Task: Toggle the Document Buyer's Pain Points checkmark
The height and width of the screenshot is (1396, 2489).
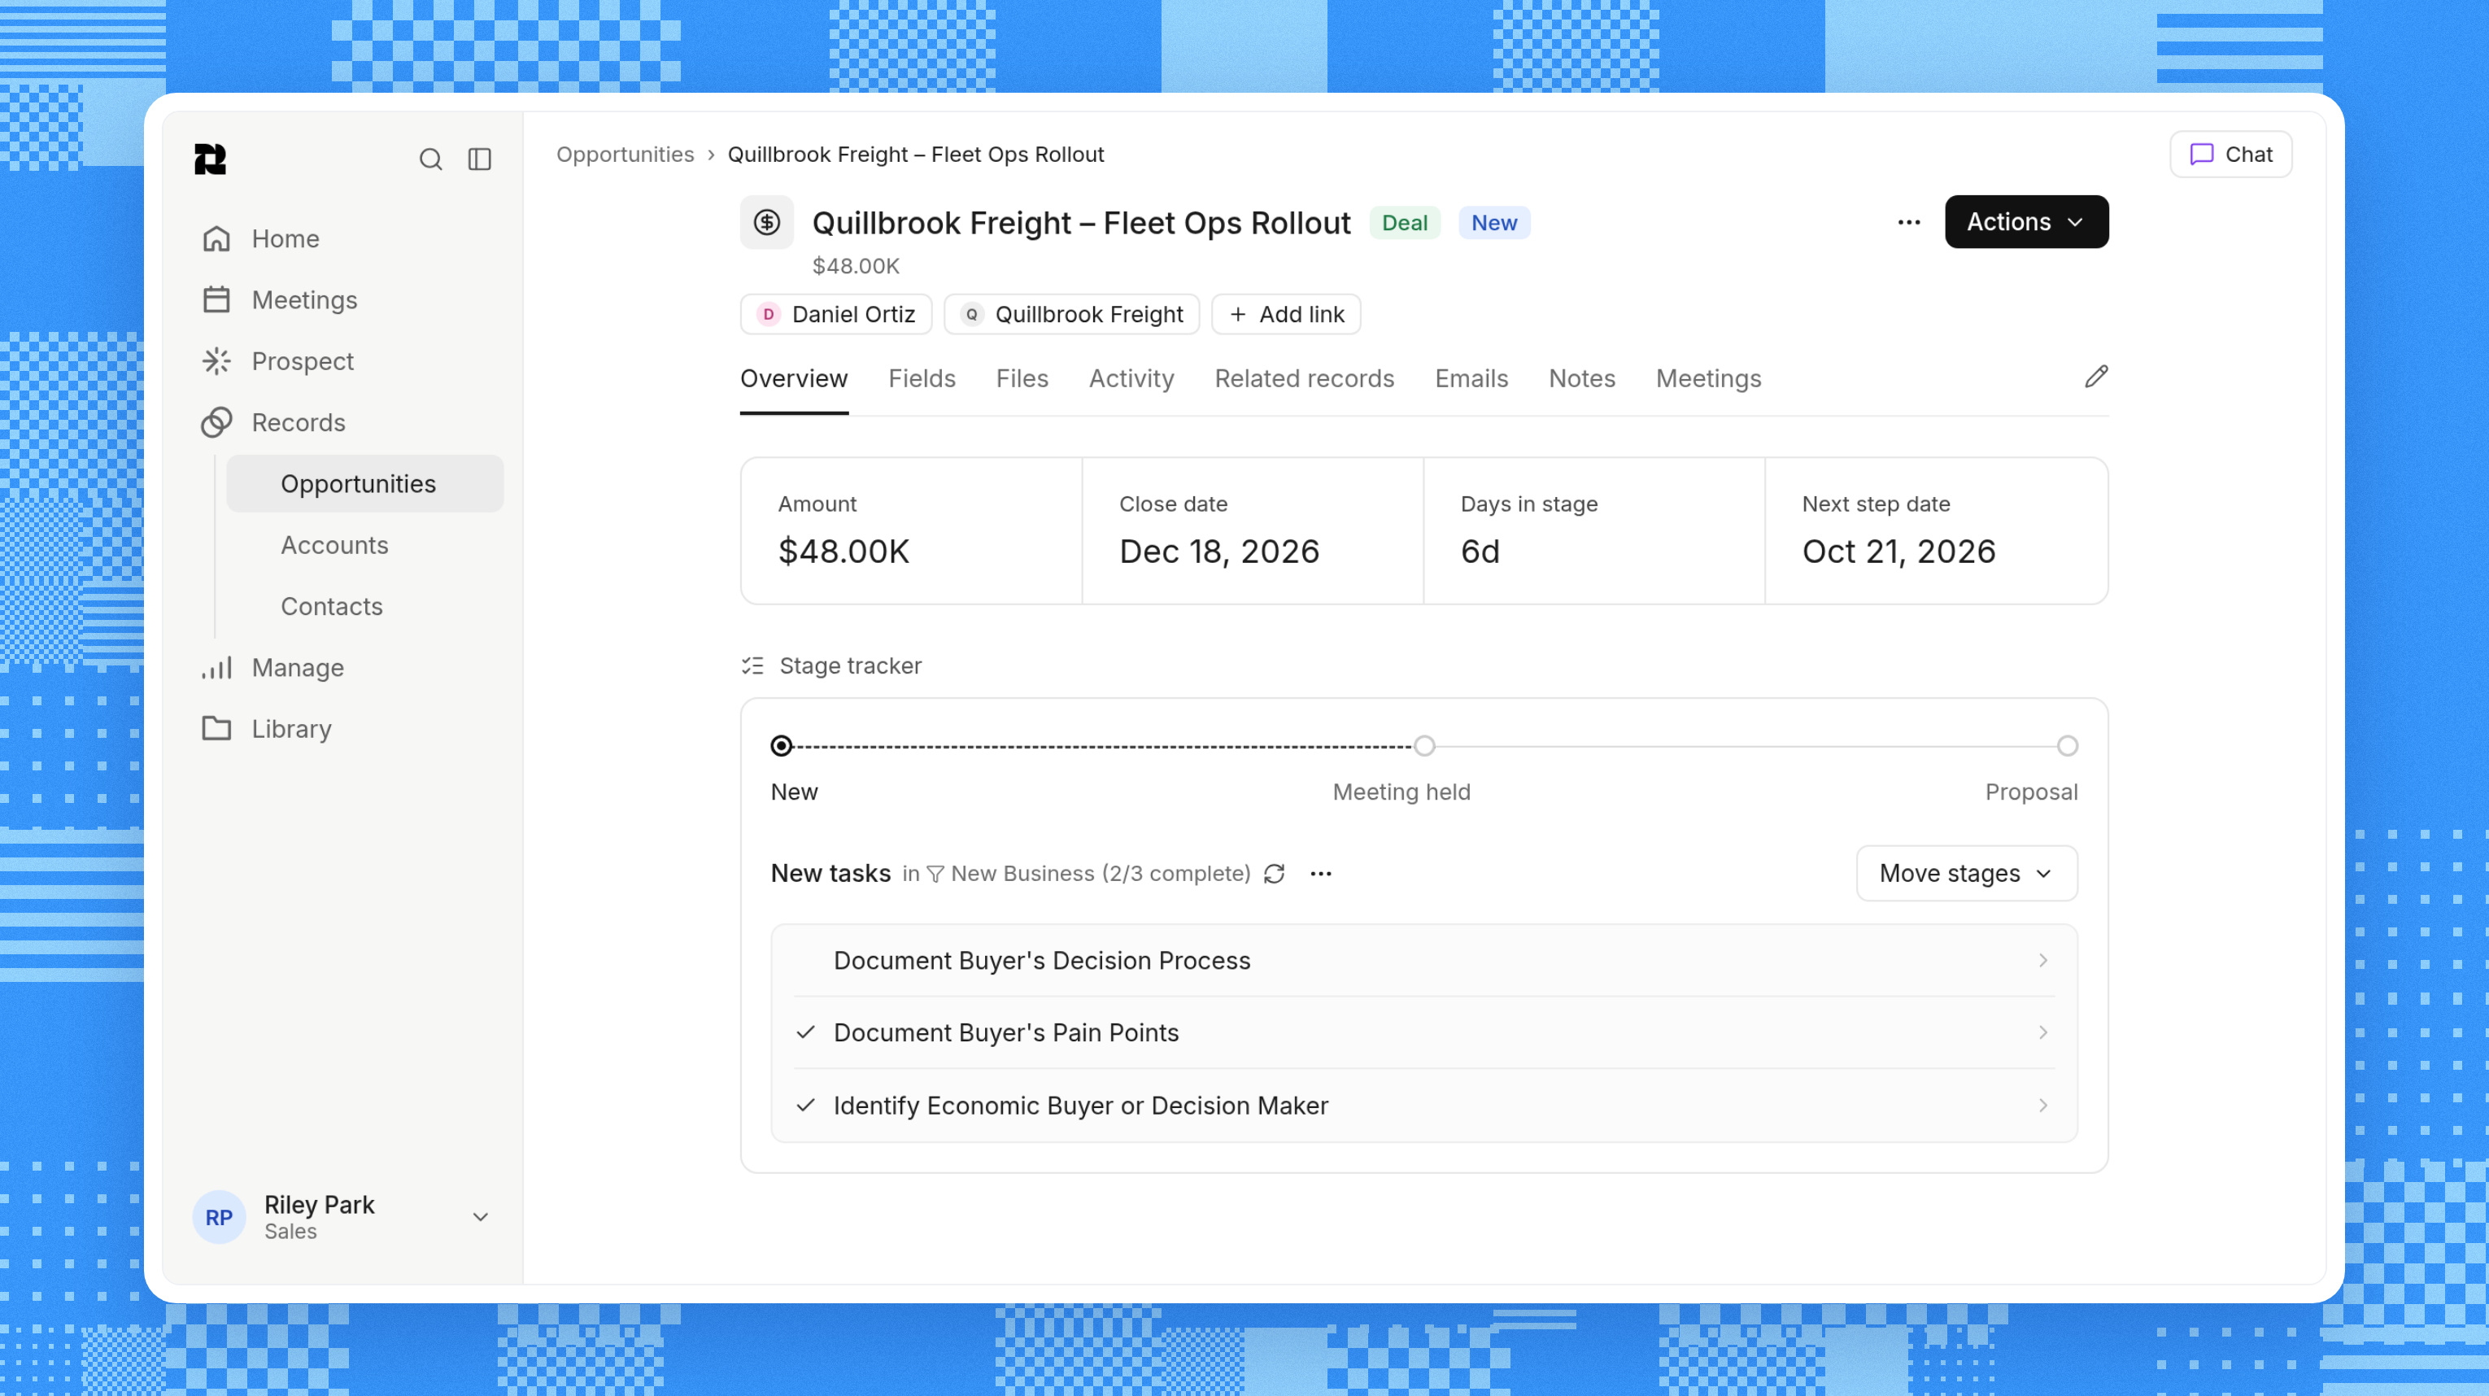Action: (806, 1032)
